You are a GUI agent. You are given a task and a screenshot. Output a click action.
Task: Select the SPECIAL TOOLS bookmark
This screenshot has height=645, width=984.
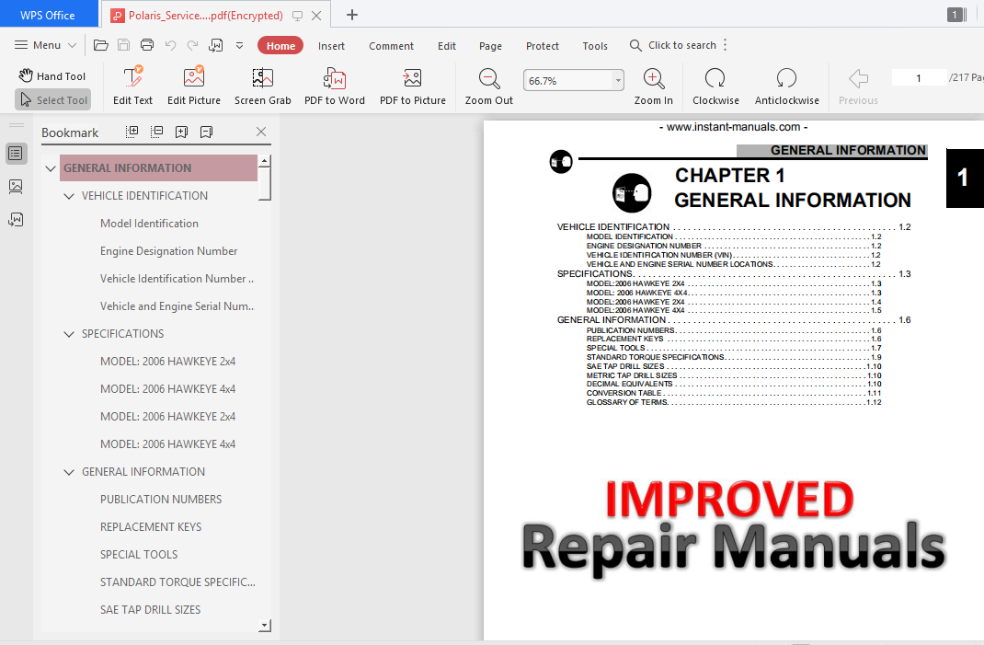point(139,555)
